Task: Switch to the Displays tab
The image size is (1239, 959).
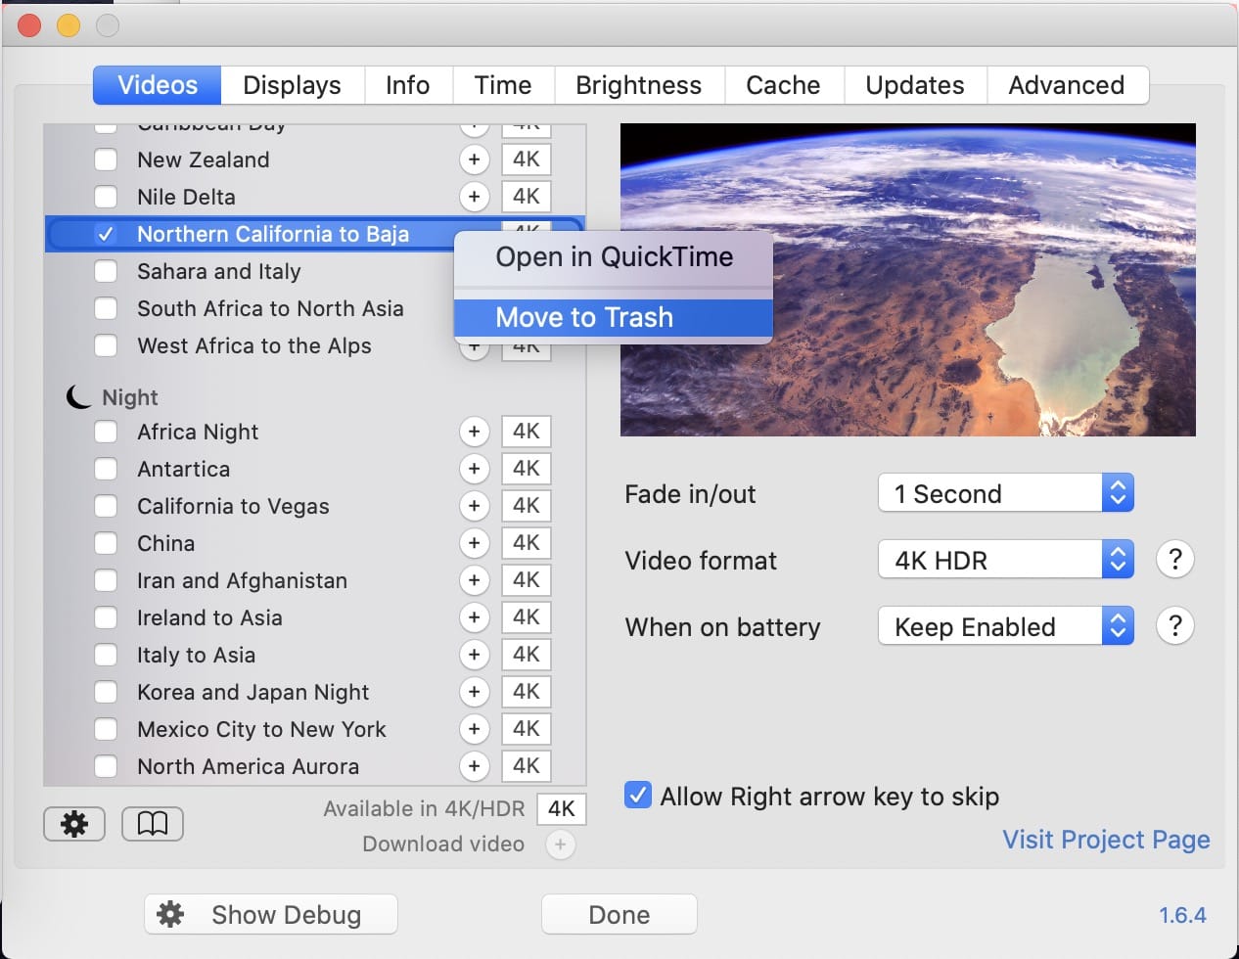Action: point(292,85)
